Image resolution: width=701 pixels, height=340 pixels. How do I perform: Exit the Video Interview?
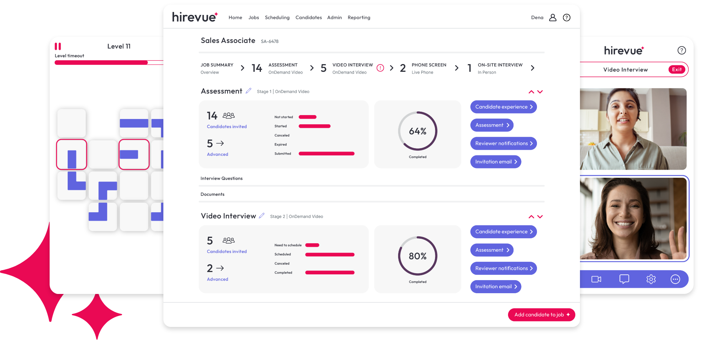click(677, 69)
